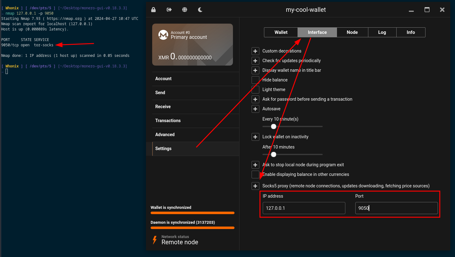Toggle Ask to stop local node checkbox
Viewport: 455px width, 257px height.
pos(255,165)
